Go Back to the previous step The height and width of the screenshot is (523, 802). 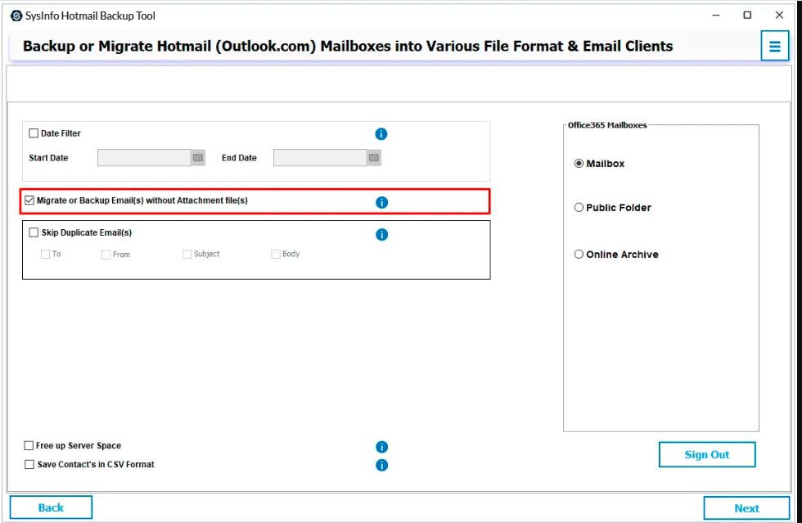click(51, 507)
